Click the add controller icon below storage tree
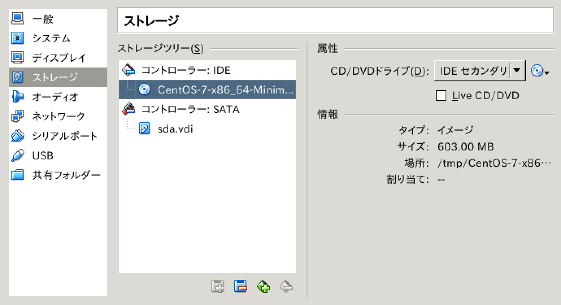Screen dimensions: 561x305 [218, 286]
